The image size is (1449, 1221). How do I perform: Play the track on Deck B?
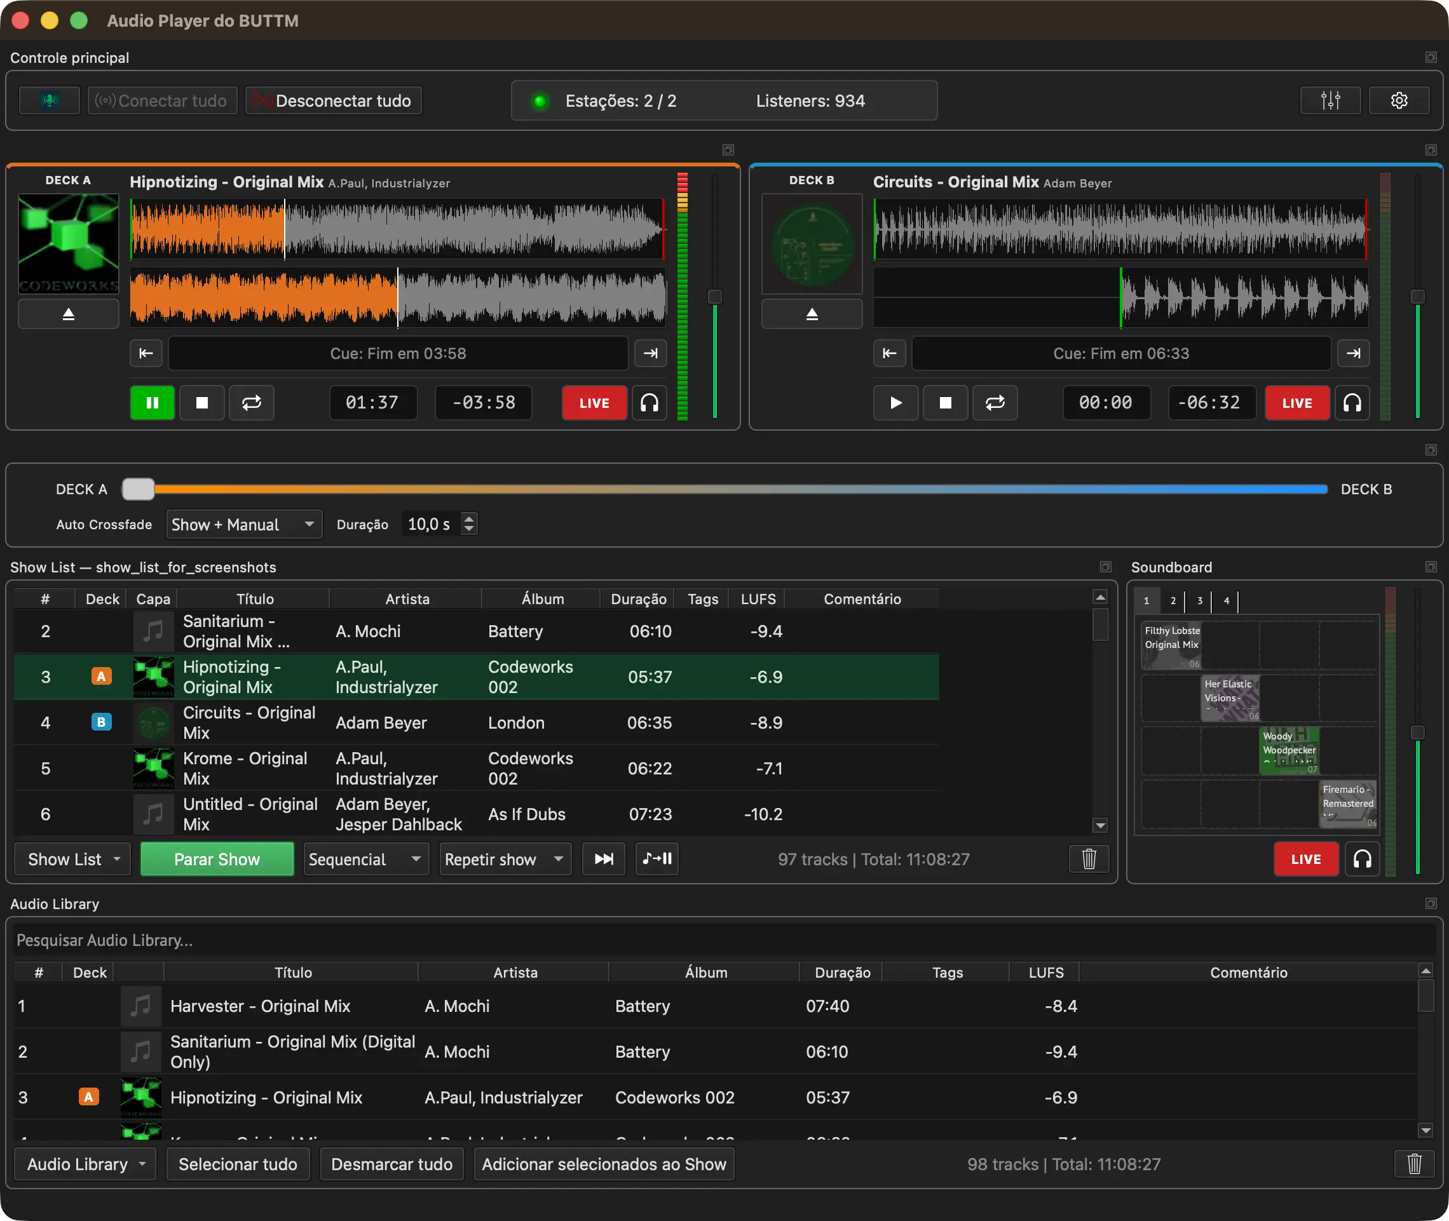[896, 403]
